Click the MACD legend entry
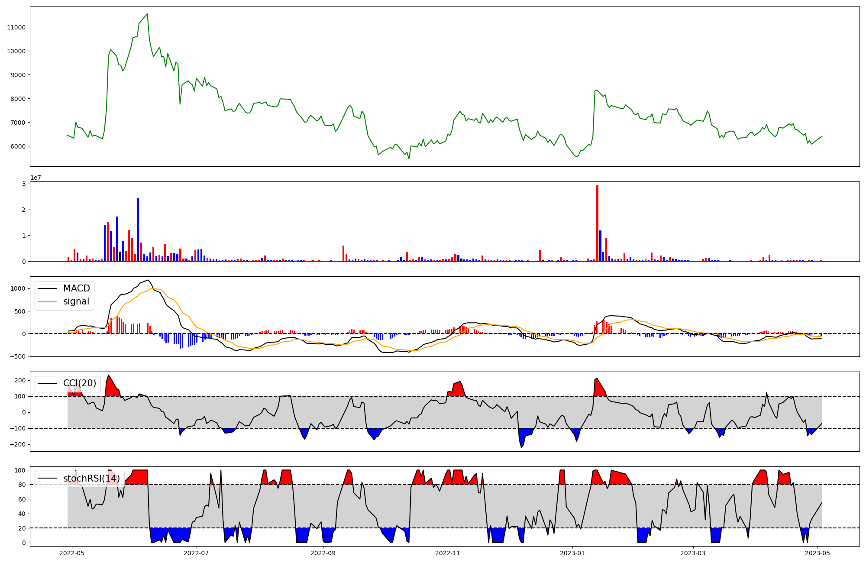866x563 pixels. point(76,288)
